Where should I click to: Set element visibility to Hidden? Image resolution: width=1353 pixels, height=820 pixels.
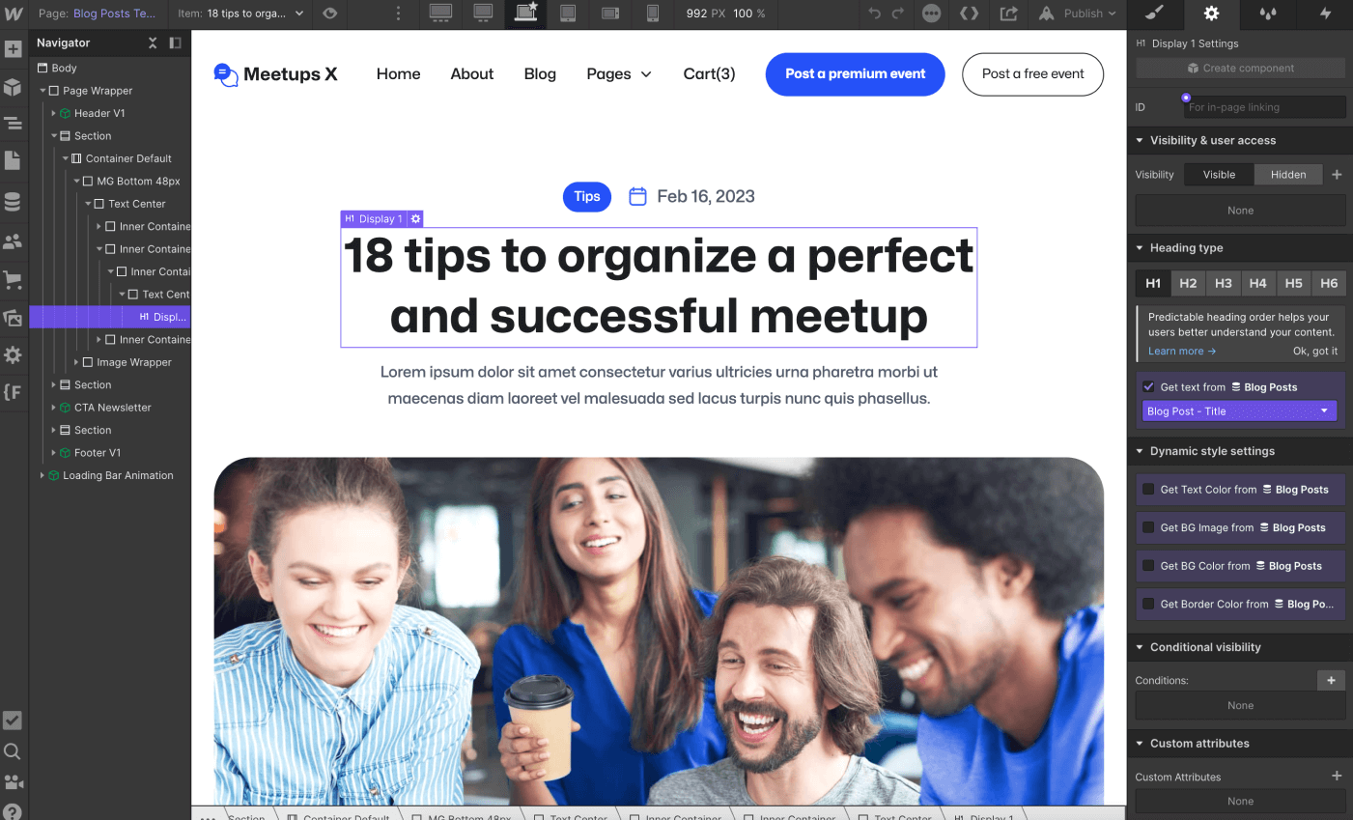(x=1288, y=174)
